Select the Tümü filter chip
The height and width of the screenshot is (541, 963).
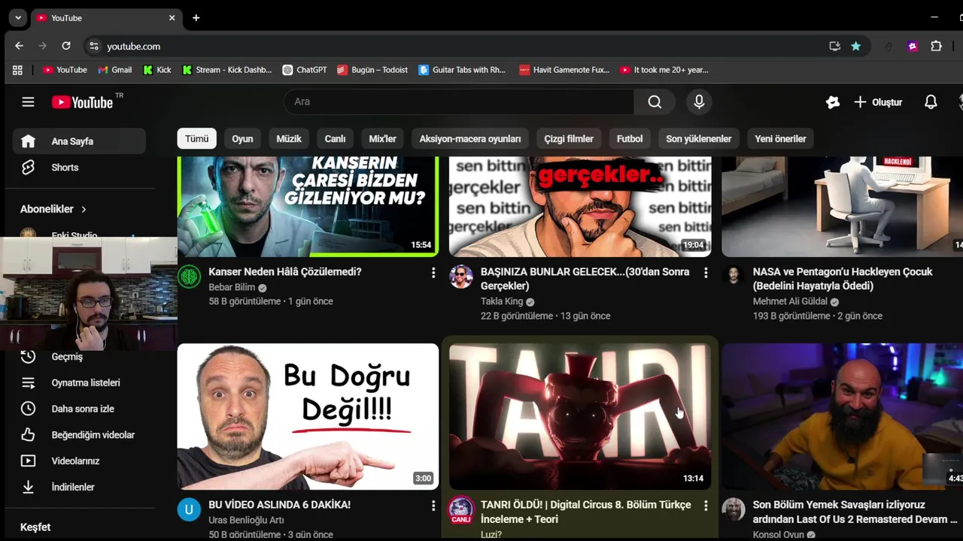point(196,139)
